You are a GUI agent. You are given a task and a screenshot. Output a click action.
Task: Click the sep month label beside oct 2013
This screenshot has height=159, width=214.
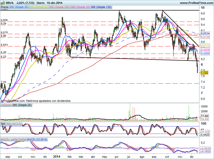(8, 157)
